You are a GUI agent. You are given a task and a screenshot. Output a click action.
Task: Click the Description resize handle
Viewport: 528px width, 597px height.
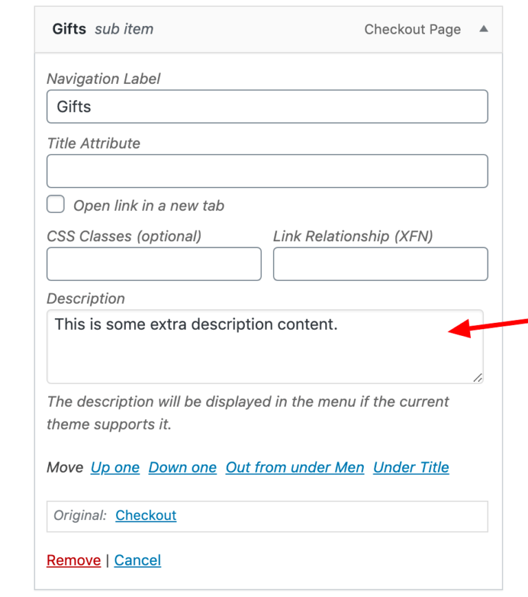[478, 377]
